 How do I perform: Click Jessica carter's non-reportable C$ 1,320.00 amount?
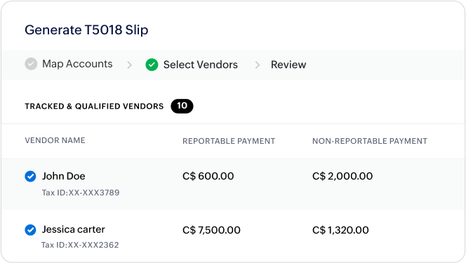coord(340,230)
